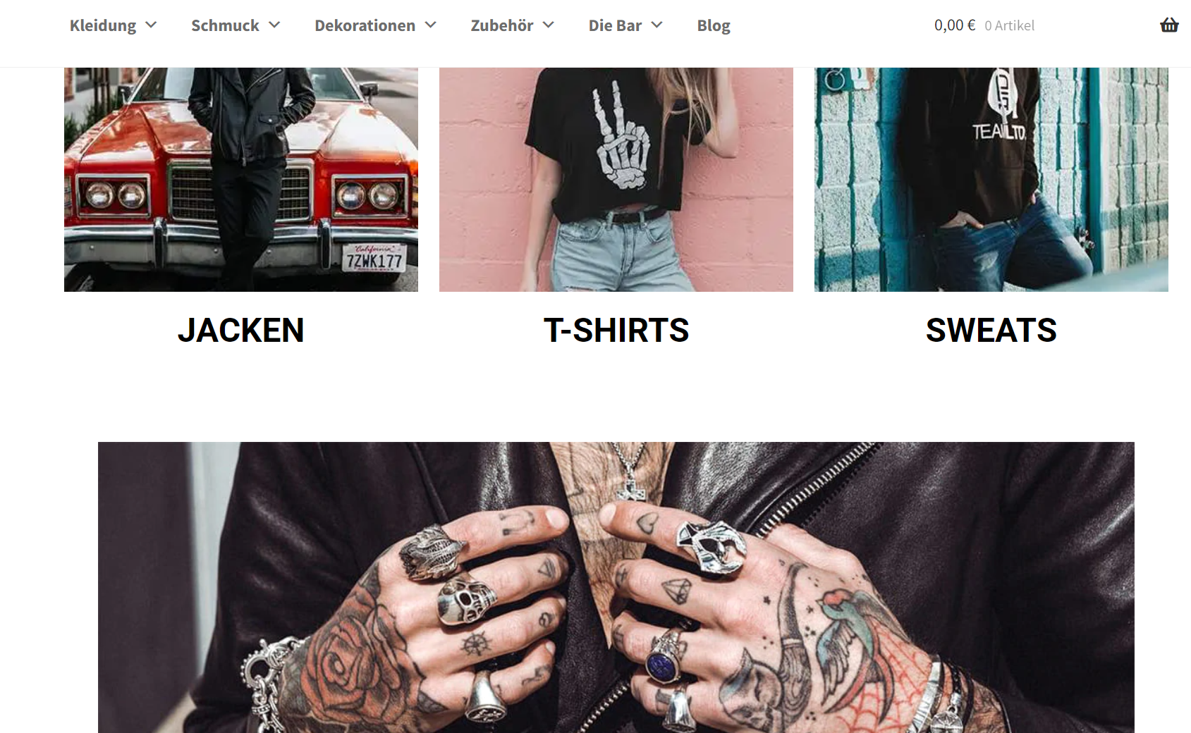Click the 0 Artikel cart text

[1010, 25]
